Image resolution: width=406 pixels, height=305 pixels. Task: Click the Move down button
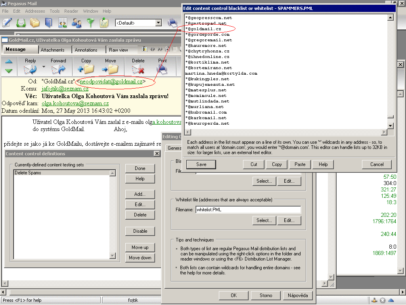pos(140,258)
